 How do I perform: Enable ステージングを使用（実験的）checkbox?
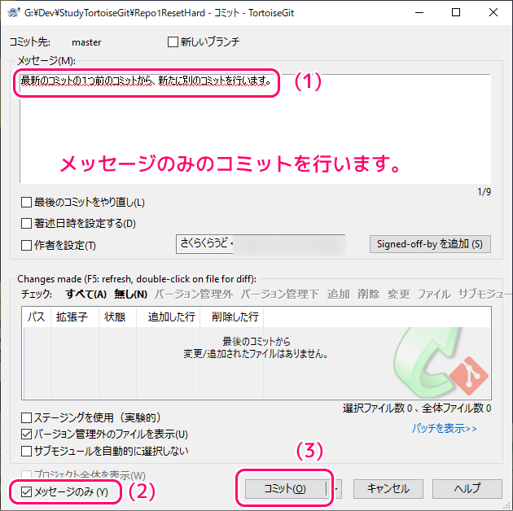point(26,417)
